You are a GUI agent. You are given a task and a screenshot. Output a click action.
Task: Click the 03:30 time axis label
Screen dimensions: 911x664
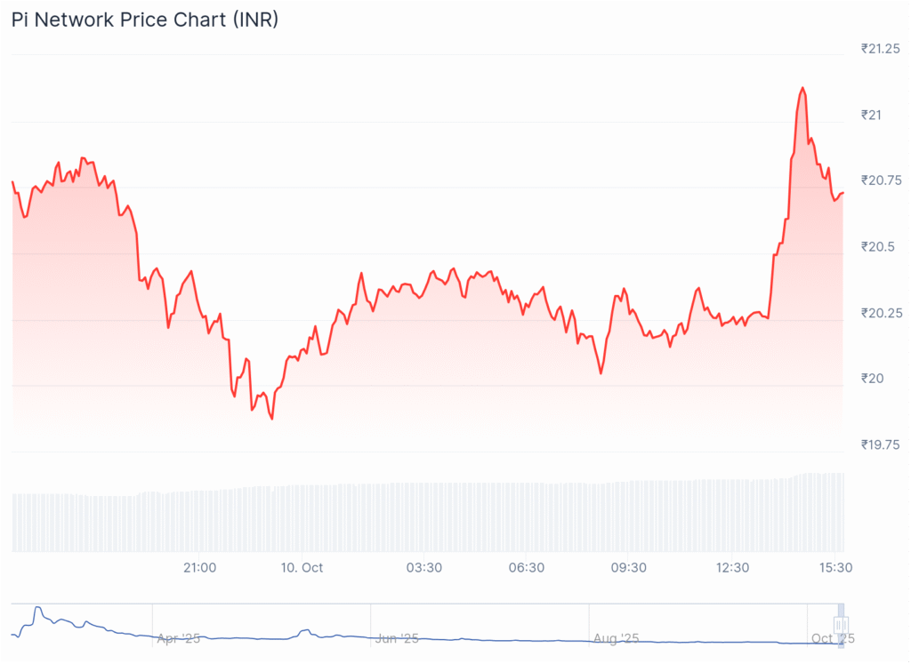tap(423, 567)
